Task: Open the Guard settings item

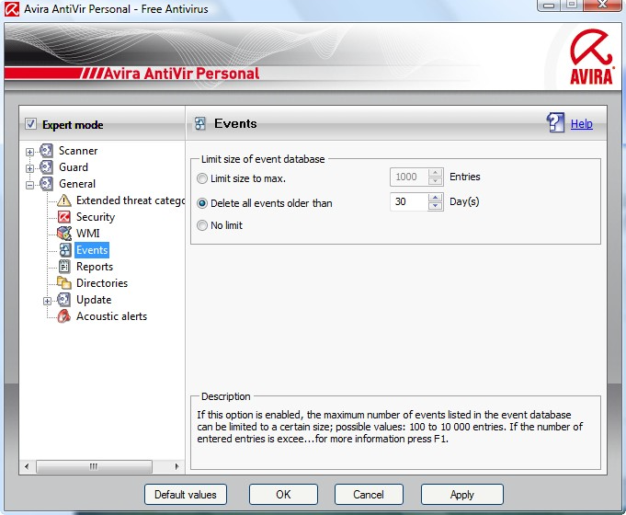Action: [x=74, y=167]
